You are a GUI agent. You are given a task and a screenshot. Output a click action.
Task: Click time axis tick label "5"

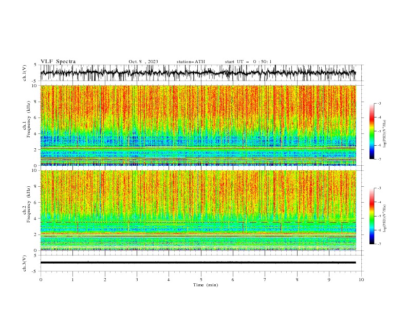[x=201, y=280]
